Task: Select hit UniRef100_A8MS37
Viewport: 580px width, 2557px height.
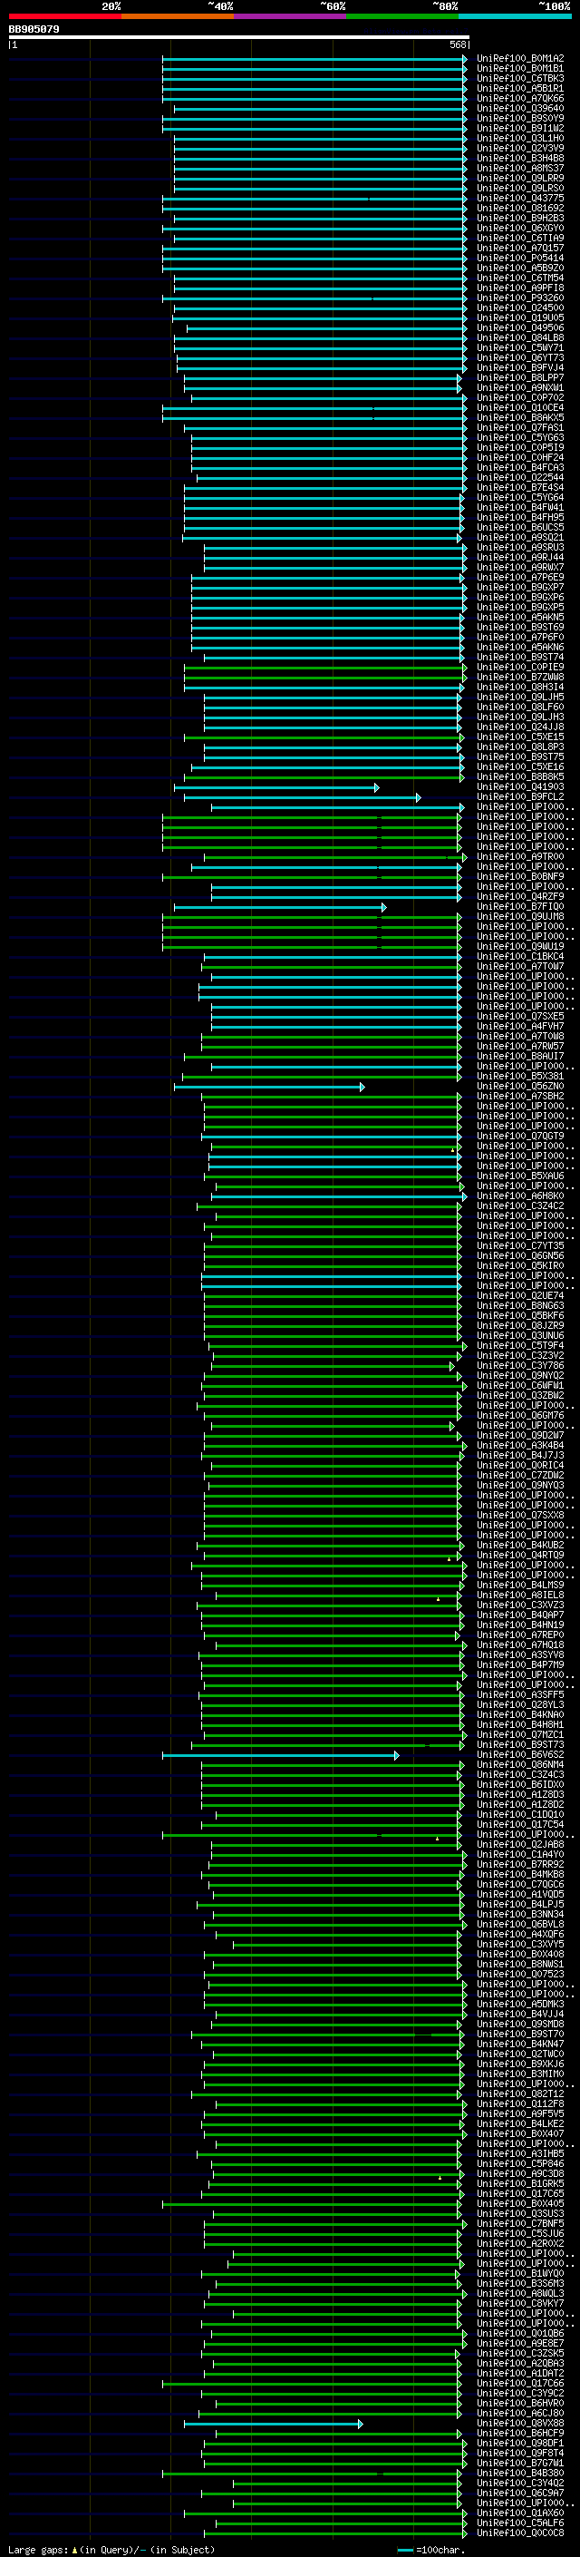Action: pyautogui.click(x=520, y=169)
